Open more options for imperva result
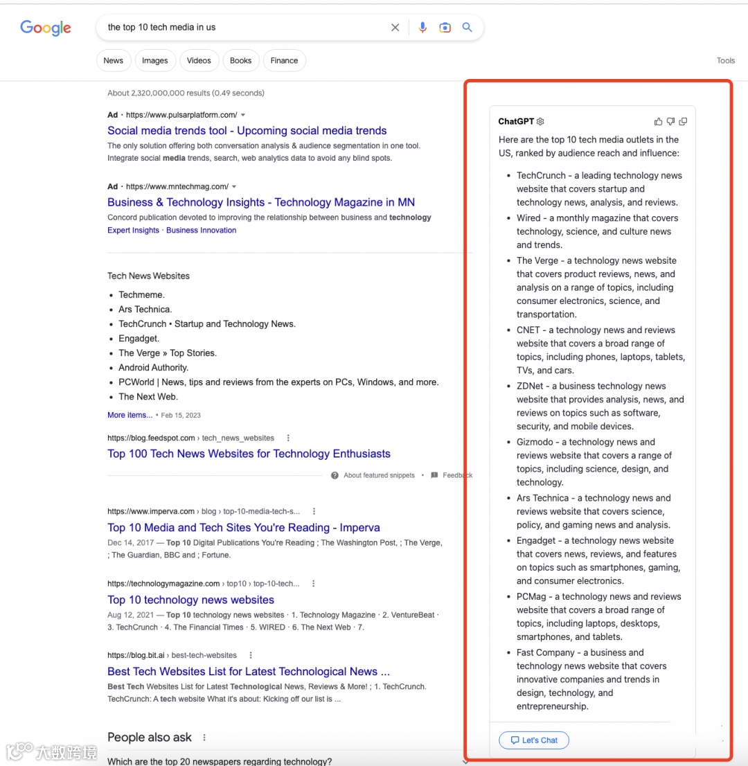 tap(314, 511)
